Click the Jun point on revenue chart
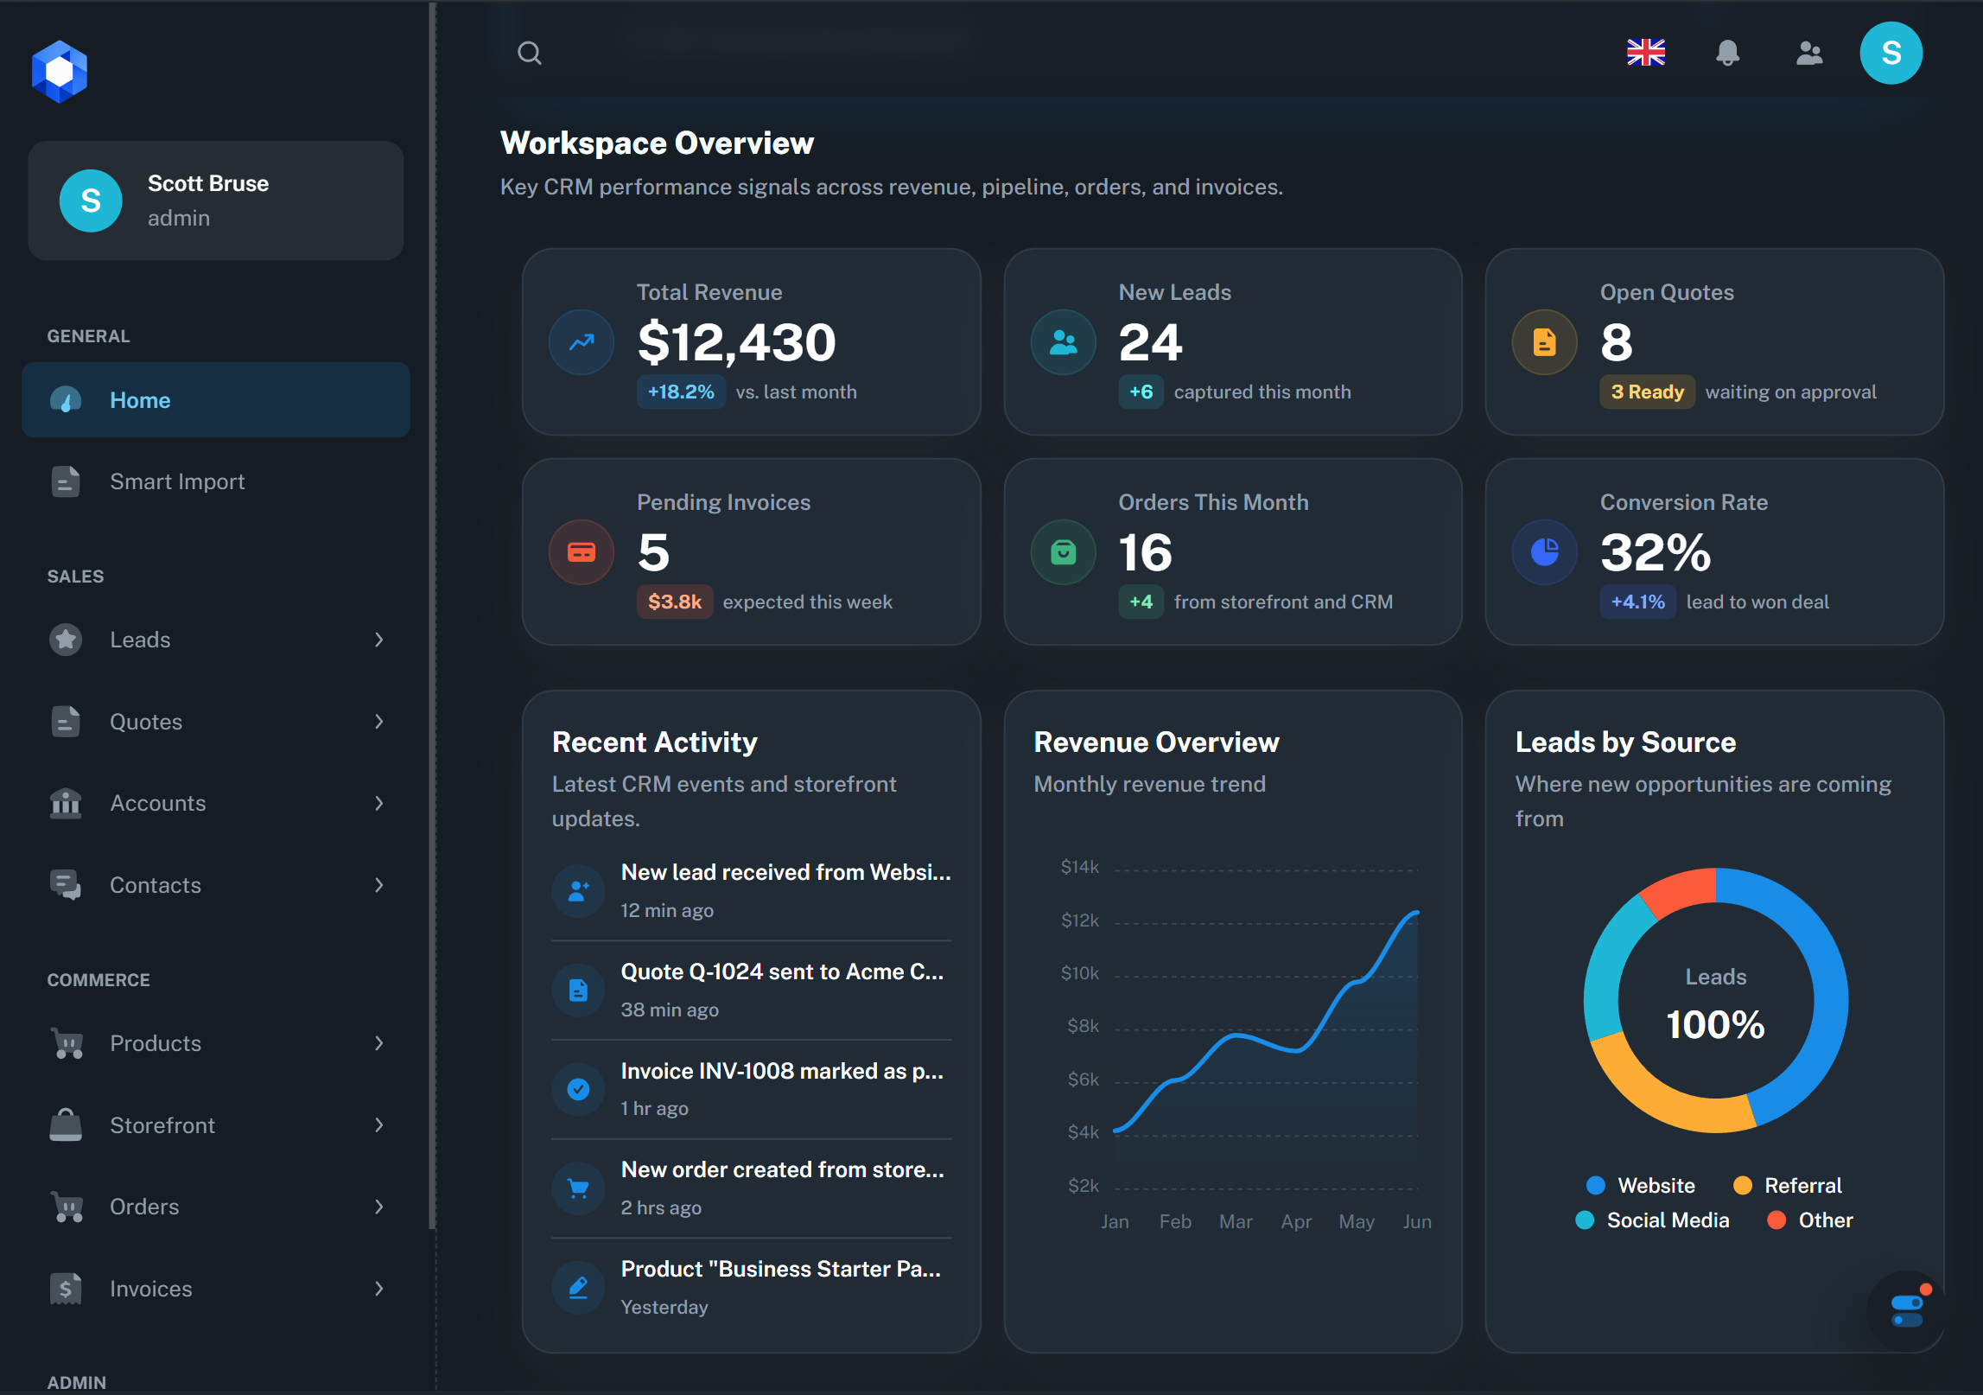The width and height of the screenshot is (1983, 1395). click(1417, 912)
